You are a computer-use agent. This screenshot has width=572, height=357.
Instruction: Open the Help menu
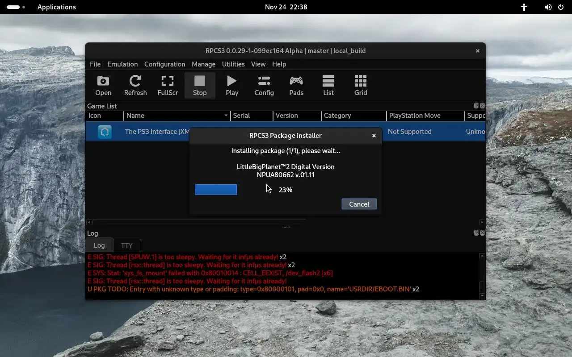pyautogui.click(x=279, y=64)
